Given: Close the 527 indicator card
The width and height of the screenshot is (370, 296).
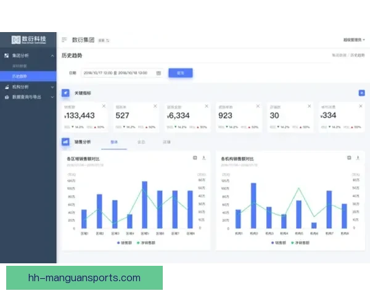Looking at the screenshot, I should (155, 106).
